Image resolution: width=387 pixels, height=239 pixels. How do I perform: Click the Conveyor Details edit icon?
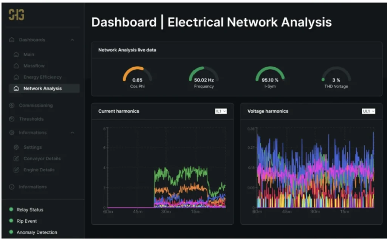coord(16,158)
